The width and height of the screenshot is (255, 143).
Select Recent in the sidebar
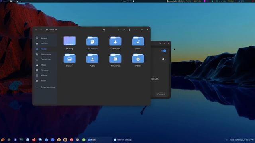[45, 39]
